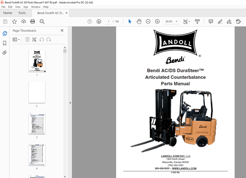Zoom in with plus icon

click(x=157, y=21)
